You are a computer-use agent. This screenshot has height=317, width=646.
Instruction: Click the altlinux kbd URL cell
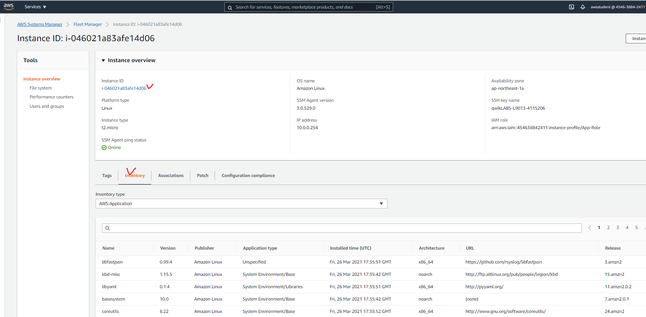pyautogui.click(x=511, y=274)
